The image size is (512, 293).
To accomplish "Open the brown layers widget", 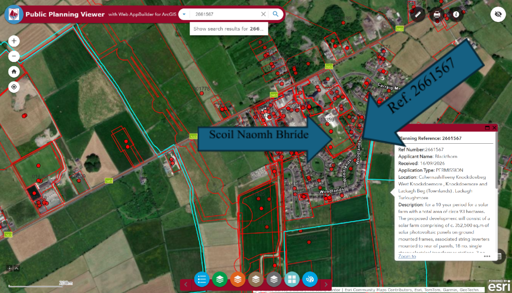I will tap(256, 279).
